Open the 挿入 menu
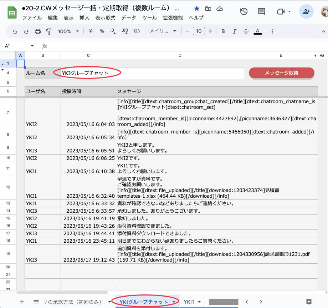 84,18
